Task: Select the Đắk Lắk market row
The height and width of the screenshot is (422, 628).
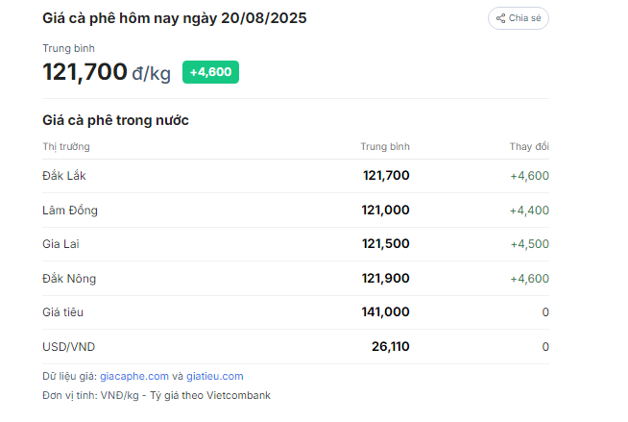Action: (x=296, y=176)
